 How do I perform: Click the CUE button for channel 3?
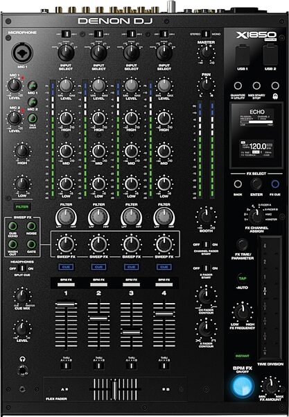[x=131, y=267]
